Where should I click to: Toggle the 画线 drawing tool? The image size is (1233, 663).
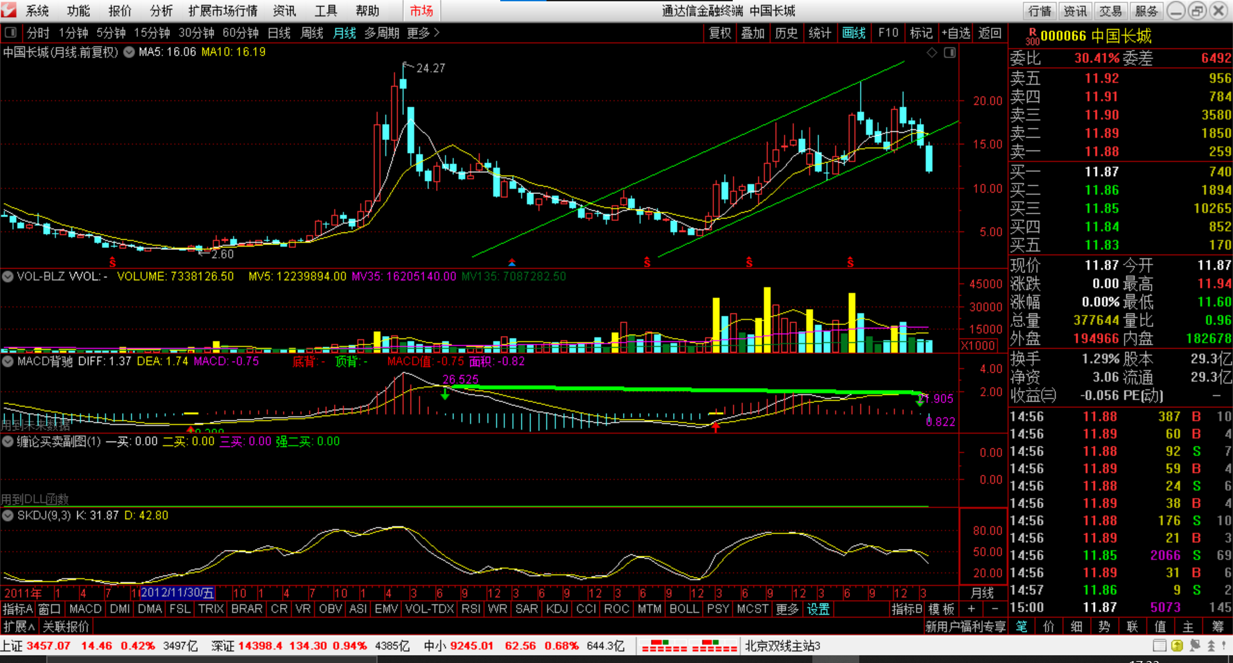[x=853, y=33]
